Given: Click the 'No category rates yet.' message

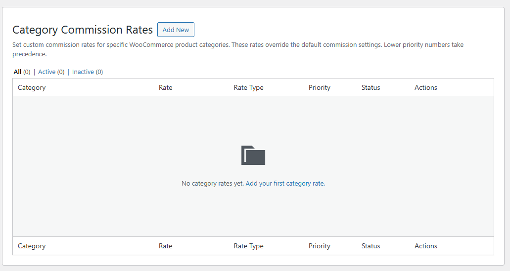Looking at the screenshot, I should point(213,183).
